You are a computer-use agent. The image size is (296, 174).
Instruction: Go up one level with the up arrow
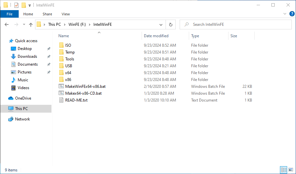coord(31,24)
